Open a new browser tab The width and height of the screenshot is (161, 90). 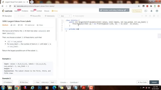pos(32,2)
